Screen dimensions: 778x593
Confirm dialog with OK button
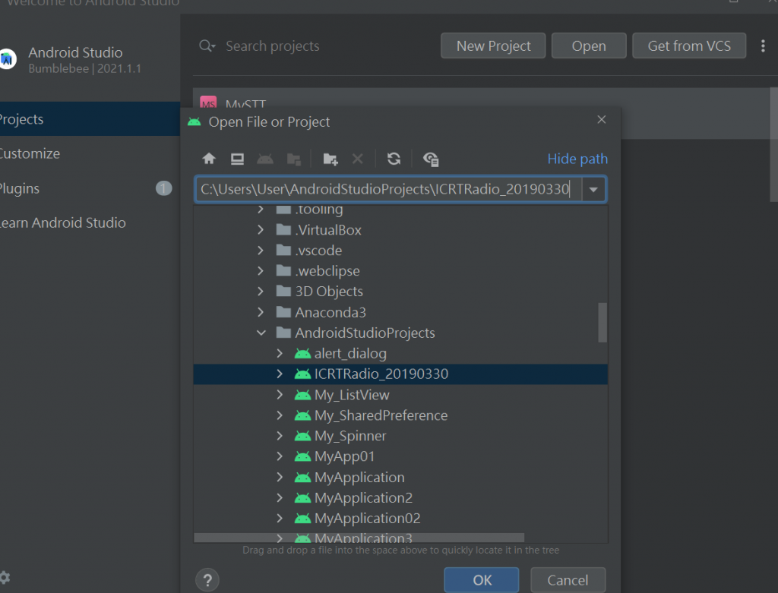pyautogui.click(x=482, y=580)
